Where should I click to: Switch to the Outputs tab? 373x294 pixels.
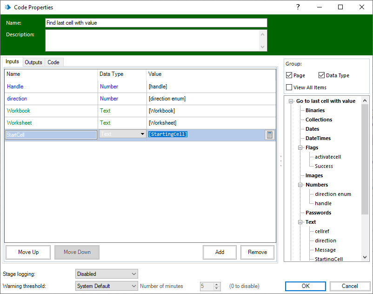click(x=33, y=62)
